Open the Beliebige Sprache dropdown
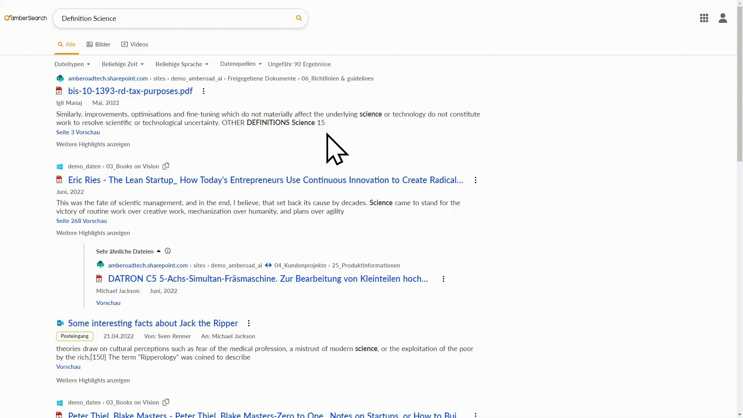The image size is (743, 418). click(x=182, y=64)
